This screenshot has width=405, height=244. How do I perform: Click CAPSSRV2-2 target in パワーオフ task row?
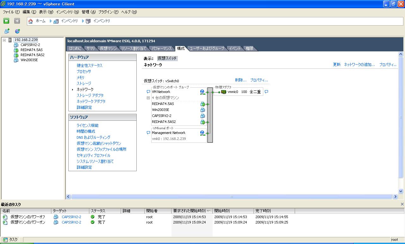click(x=72, y=217)
